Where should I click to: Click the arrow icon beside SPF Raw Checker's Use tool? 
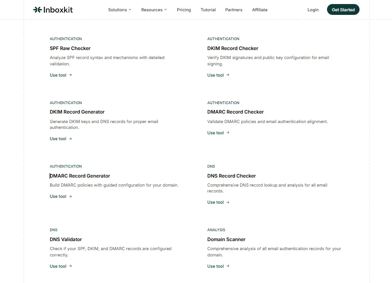click(70, 75)
